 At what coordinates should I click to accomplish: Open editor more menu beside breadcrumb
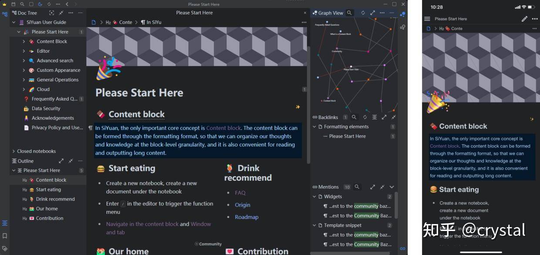tap(304, 22)
